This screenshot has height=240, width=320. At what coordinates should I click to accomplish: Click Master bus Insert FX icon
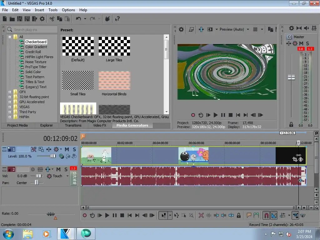tap(288, 43)
